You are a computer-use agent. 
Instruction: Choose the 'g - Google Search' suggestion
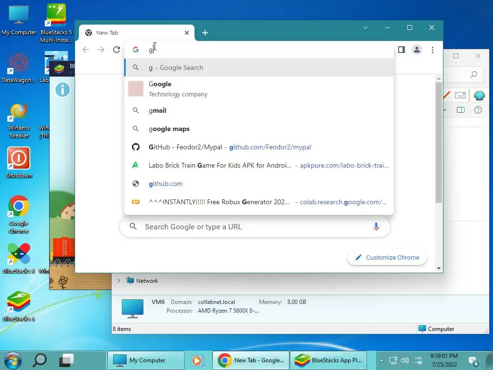coord(259,67)
